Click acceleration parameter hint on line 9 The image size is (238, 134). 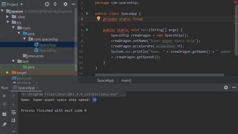tap(165, 46)
